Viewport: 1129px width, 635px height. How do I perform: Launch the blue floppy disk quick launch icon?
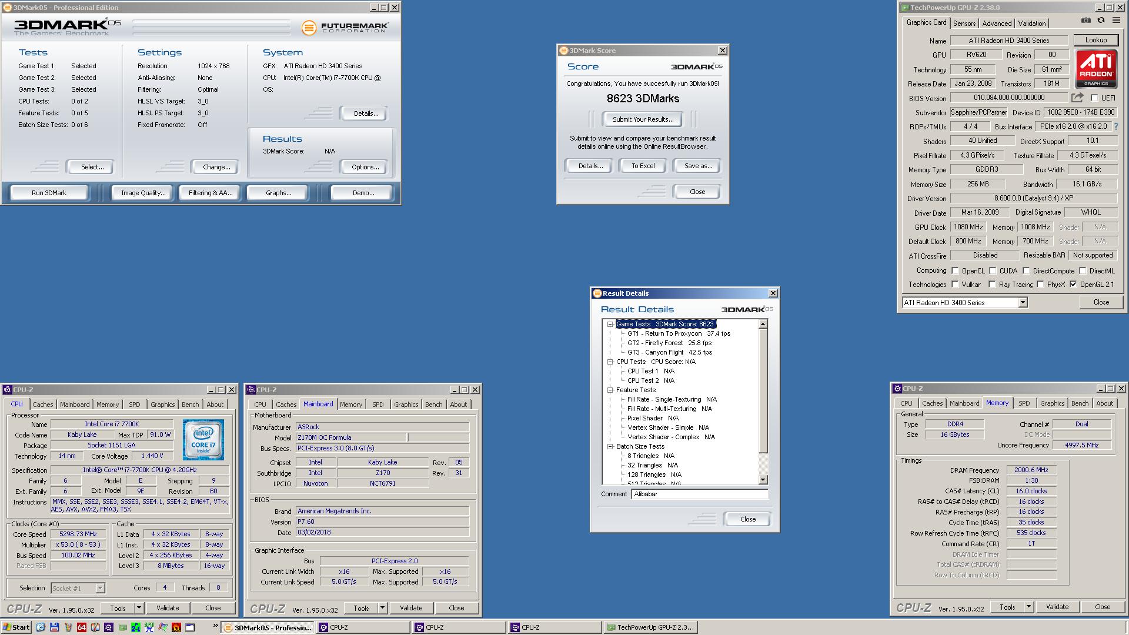pos(54,627)
